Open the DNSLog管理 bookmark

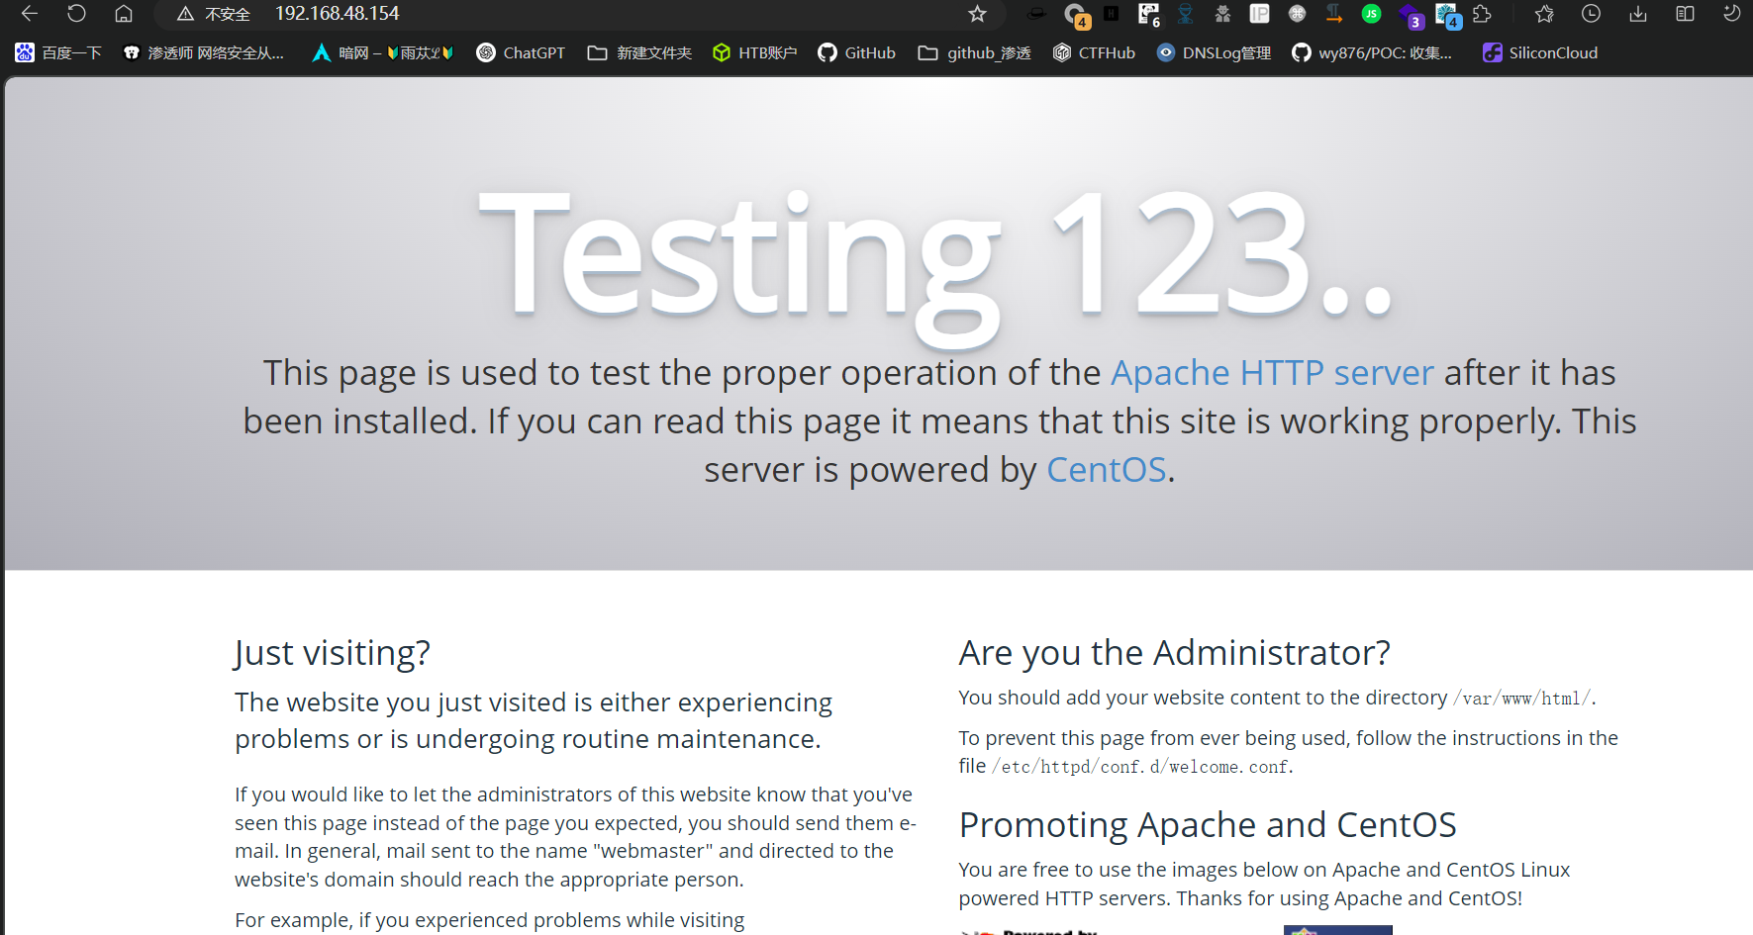(x=1214, y=52)
